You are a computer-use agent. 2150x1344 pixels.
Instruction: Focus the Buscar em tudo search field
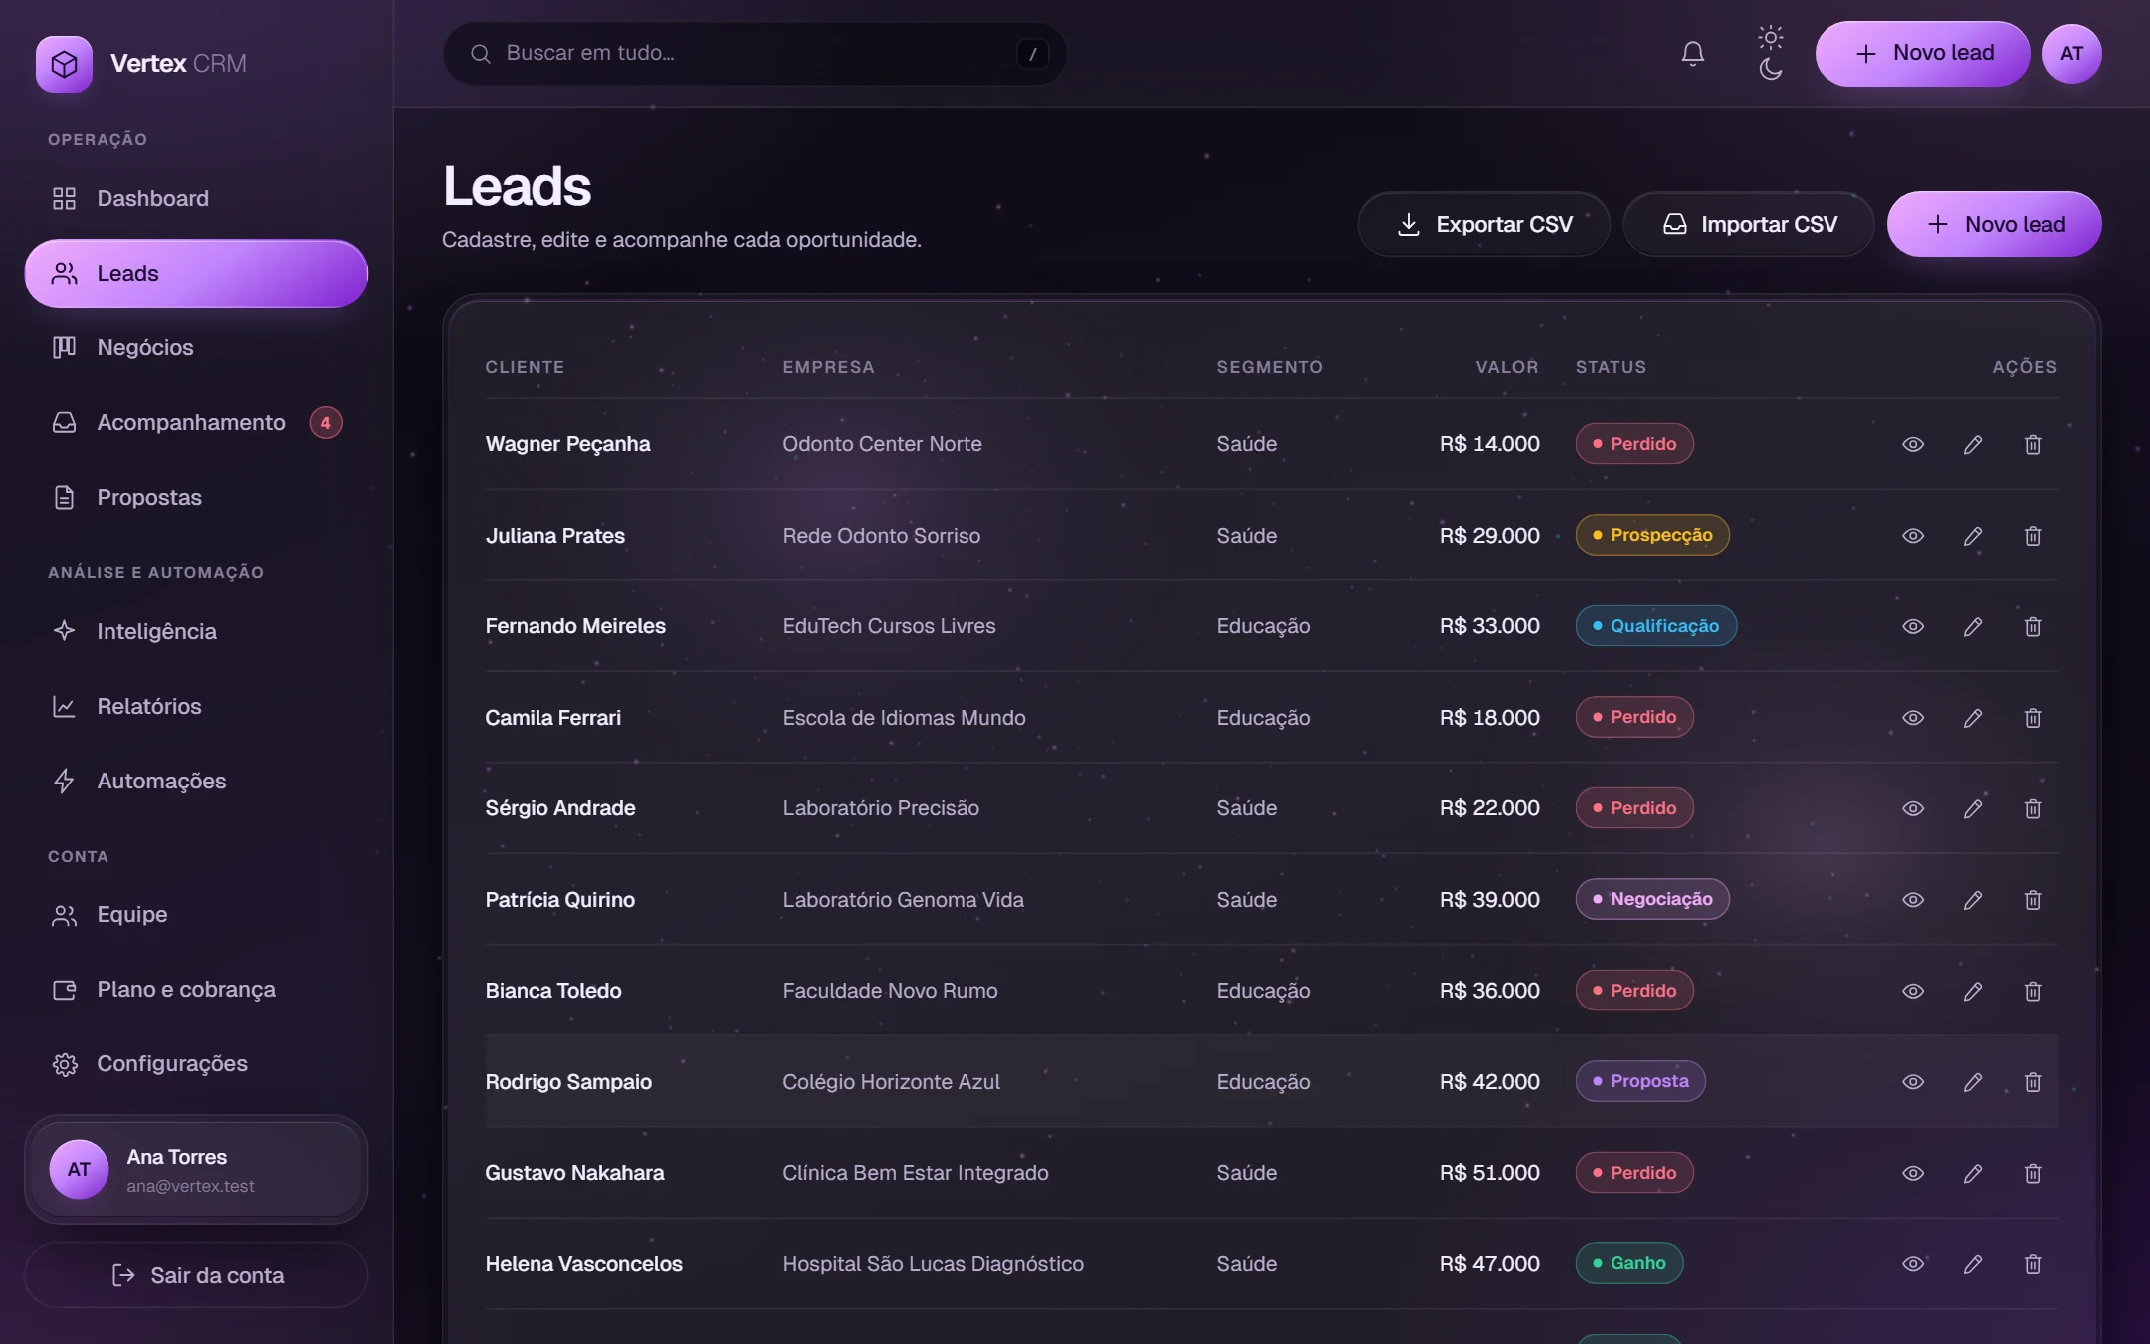754,54
